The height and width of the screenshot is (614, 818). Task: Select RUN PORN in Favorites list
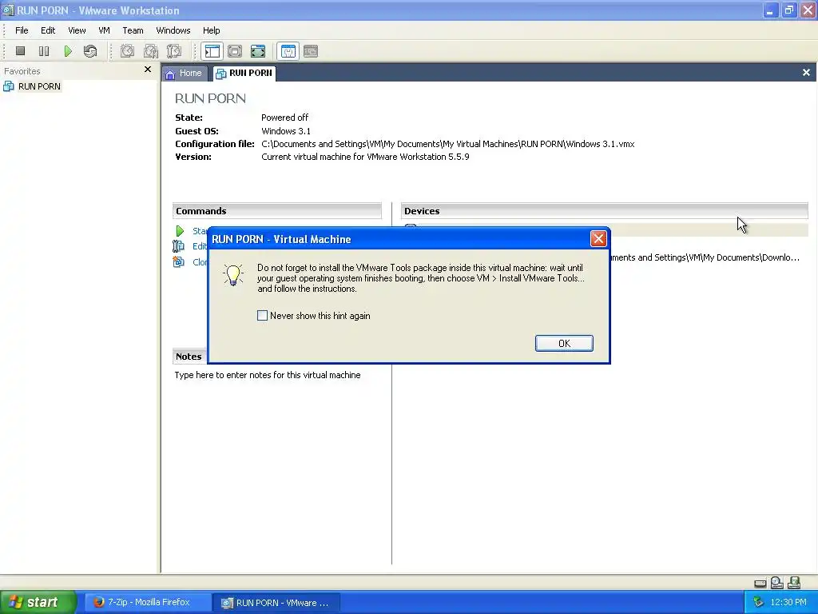(x=39, y=86)
